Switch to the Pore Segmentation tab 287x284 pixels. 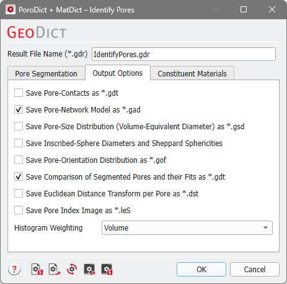click(x=46, y=73)
